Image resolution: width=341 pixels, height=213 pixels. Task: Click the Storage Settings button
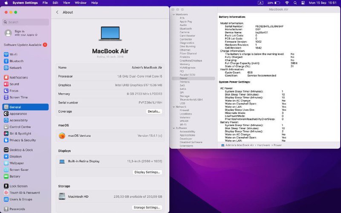(x=147, y=207)
